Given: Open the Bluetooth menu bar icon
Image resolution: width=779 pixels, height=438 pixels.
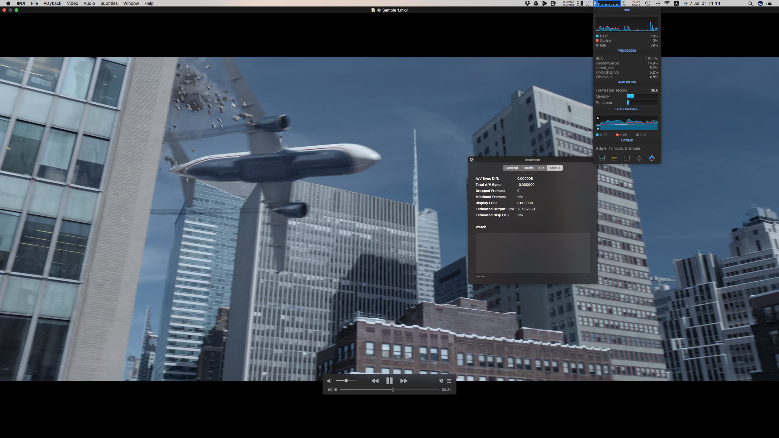Looking at the screenshot, I should 658,3.
